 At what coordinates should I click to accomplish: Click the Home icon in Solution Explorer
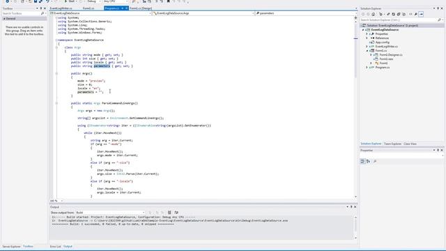374,14
